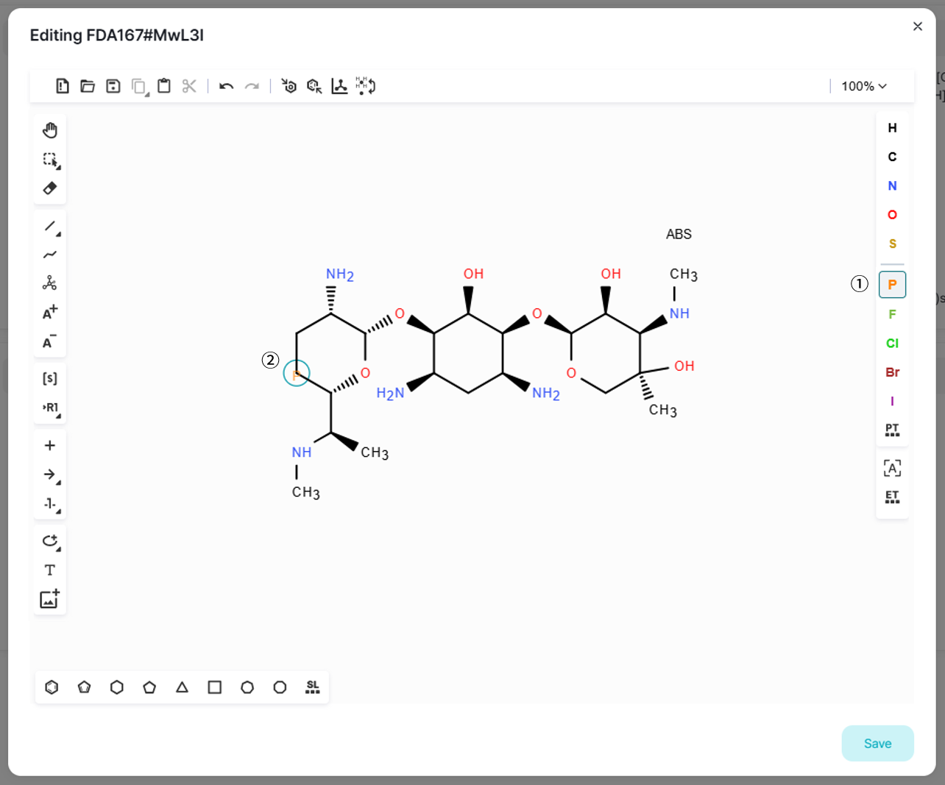Click the Save button
The image size is (945, 785).
pyautogui.click(x=877, y=743)
